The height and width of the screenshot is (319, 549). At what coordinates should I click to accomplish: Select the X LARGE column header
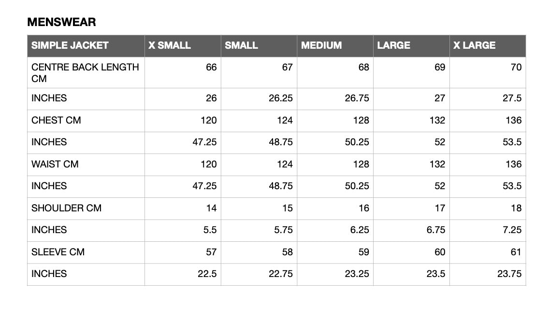(488, 46)
